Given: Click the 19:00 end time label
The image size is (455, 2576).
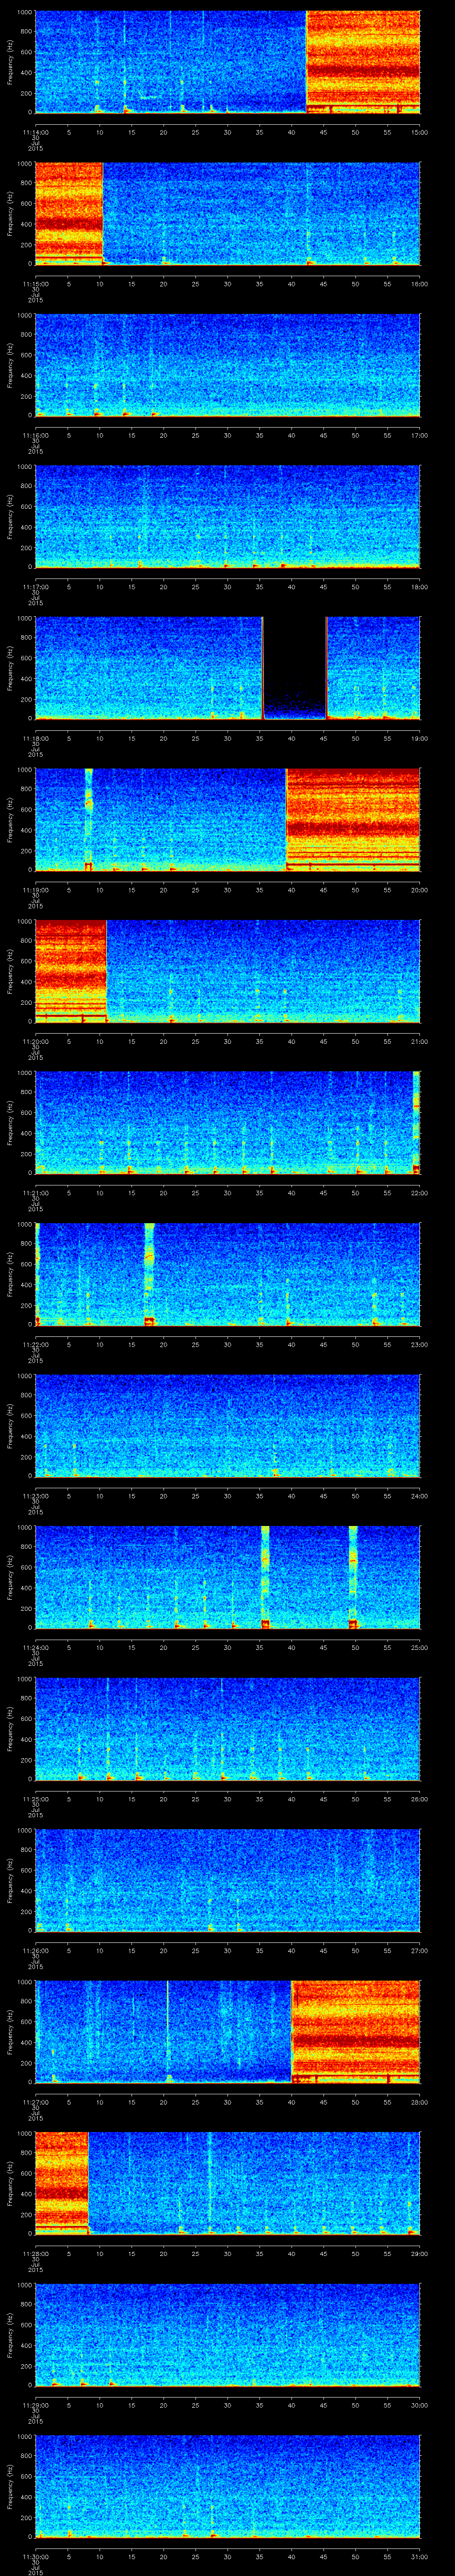Looking at the screenshot, I should coord(419,738).
